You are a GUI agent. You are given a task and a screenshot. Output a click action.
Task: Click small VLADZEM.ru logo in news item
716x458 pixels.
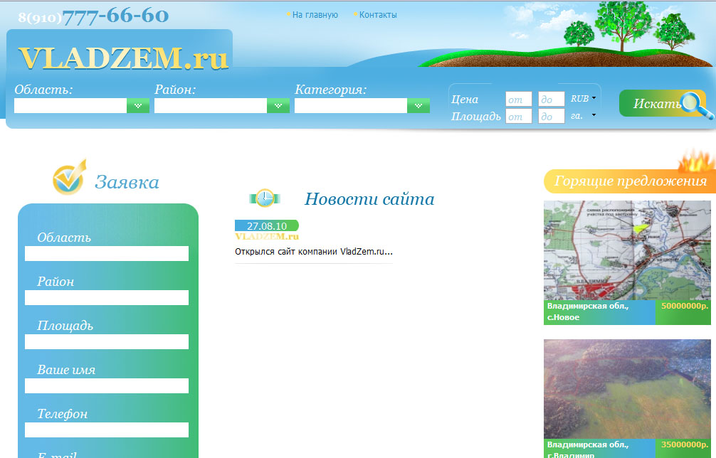coord(267,236)
